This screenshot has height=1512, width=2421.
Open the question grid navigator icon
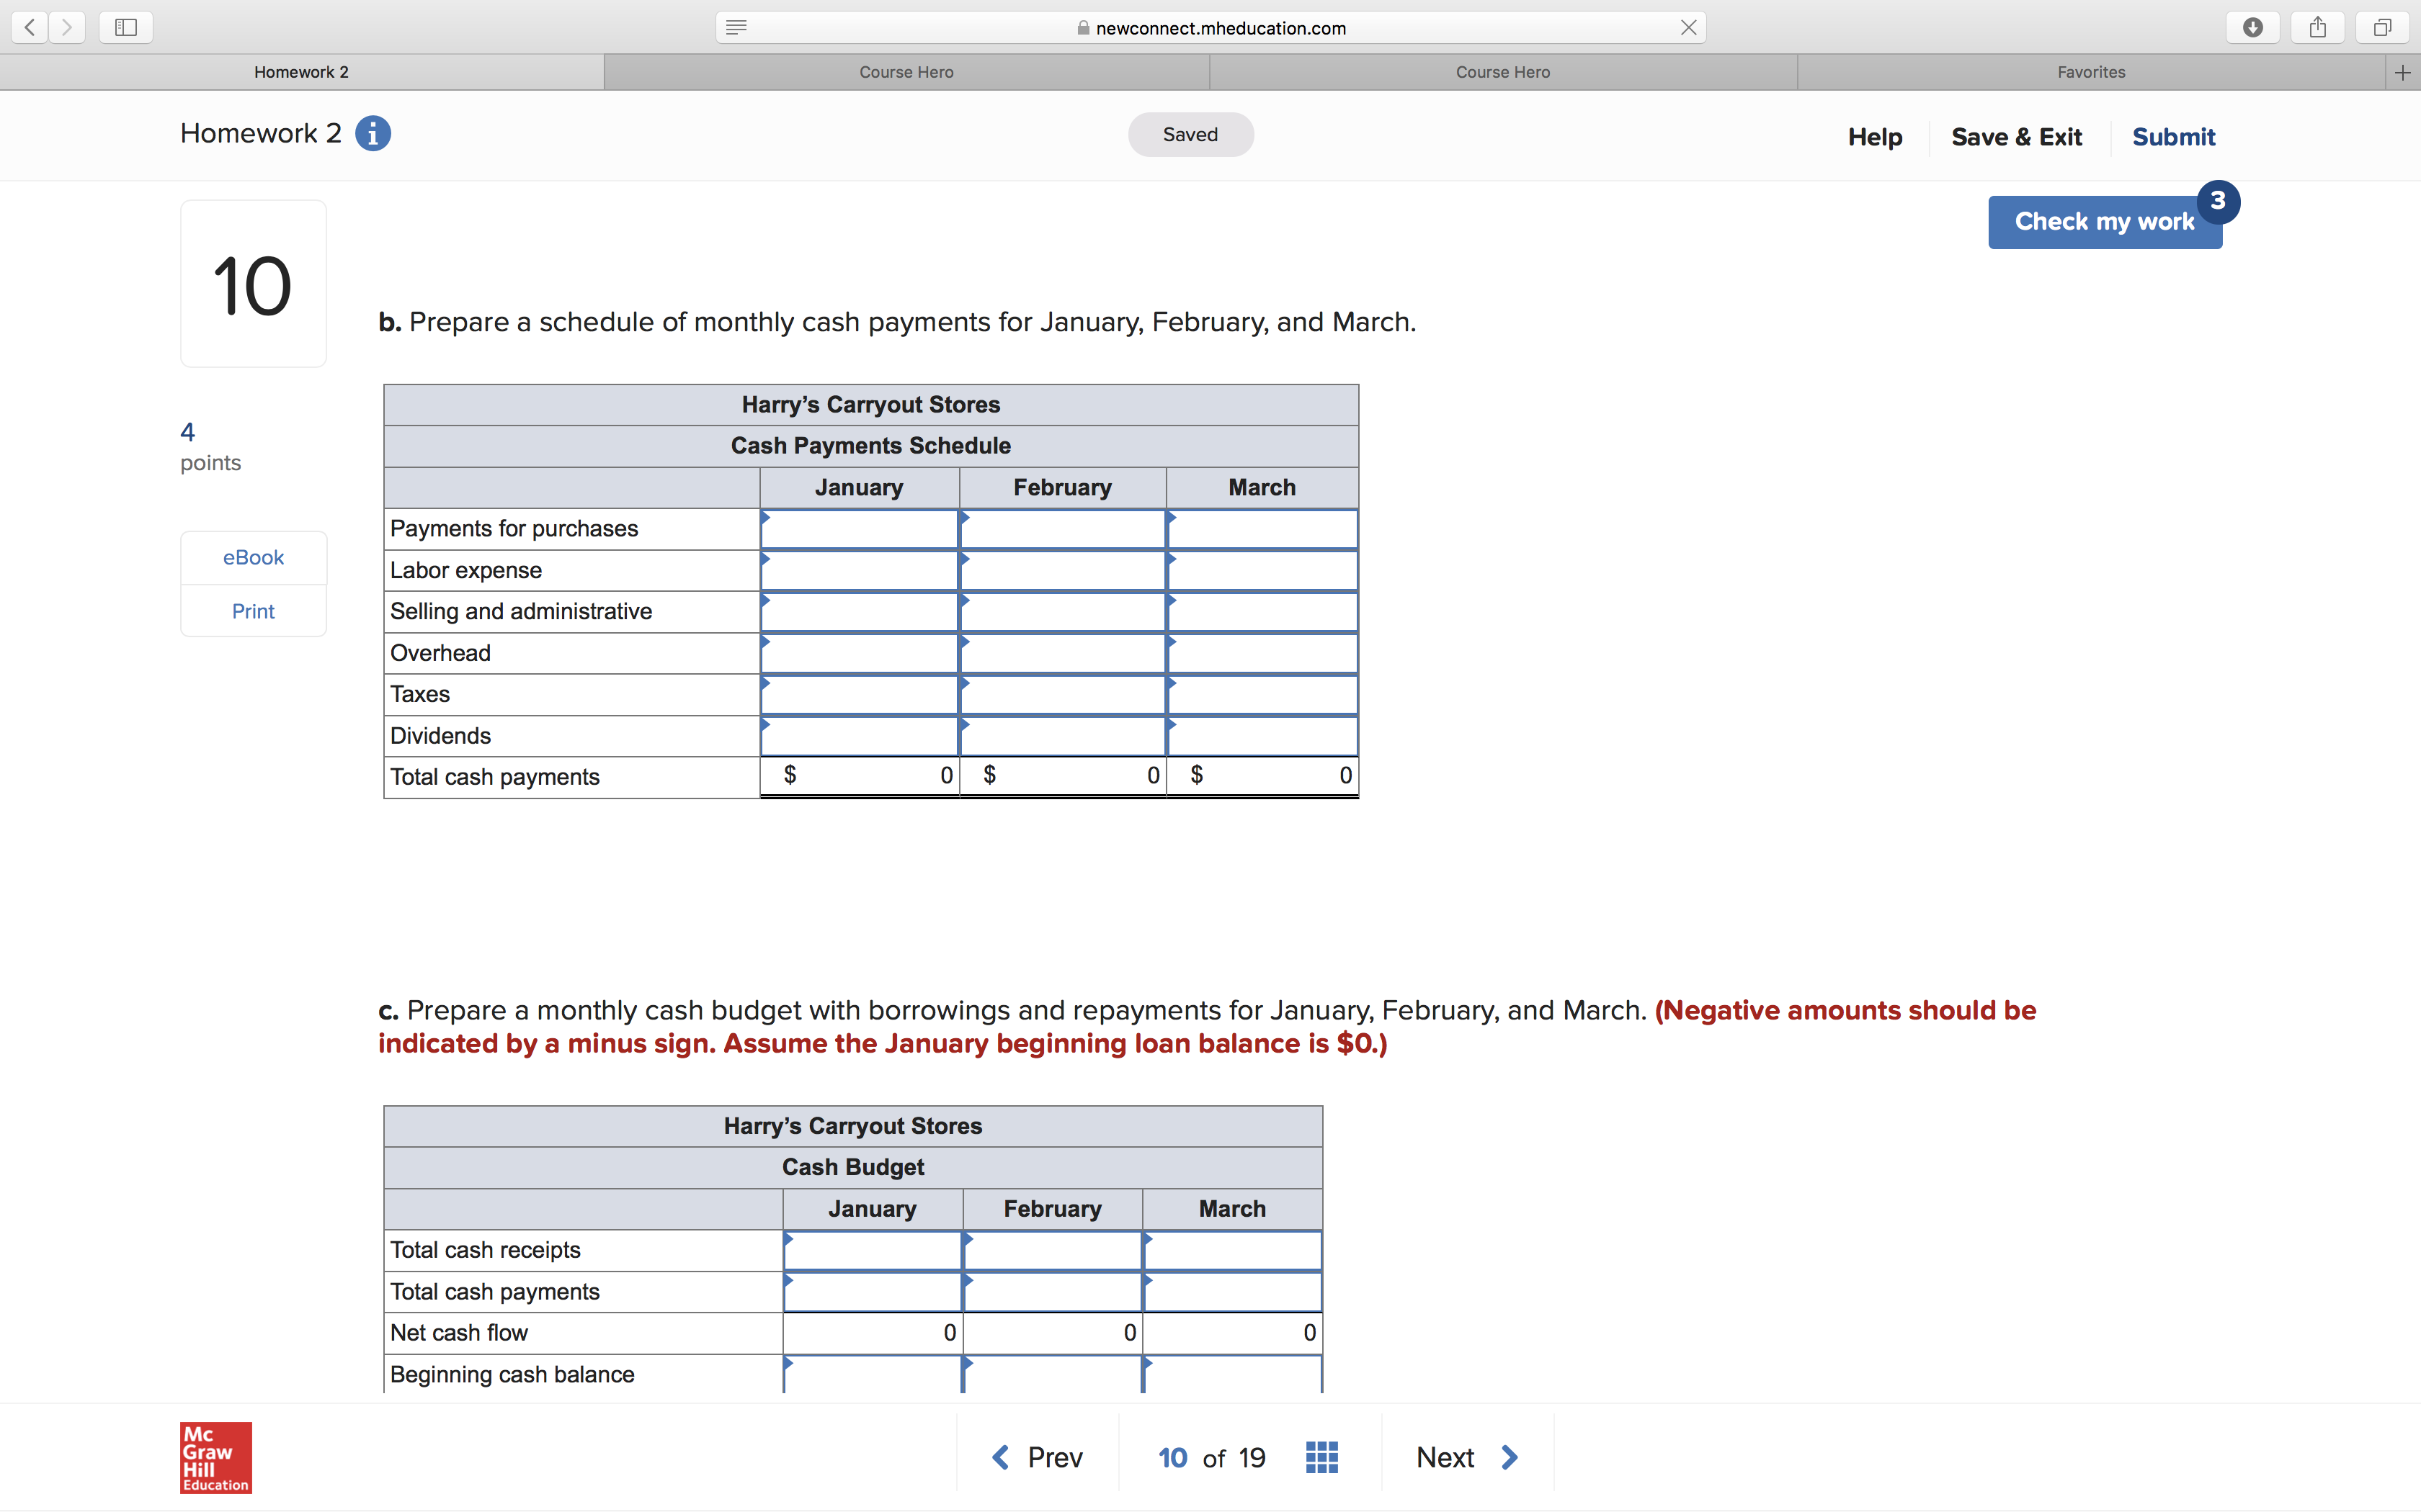click(1321, 1457)
